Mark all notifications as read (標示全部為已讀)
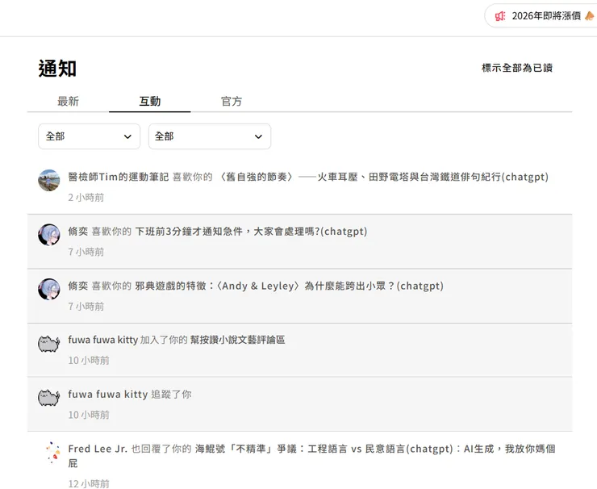This screenshot has width=597, height=489. pyautogui.click(x=516, y=68)
